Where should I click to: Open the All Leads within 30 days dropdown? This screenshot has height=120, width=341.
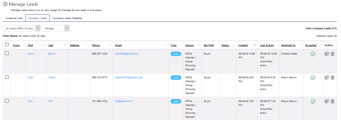(21, 28)
